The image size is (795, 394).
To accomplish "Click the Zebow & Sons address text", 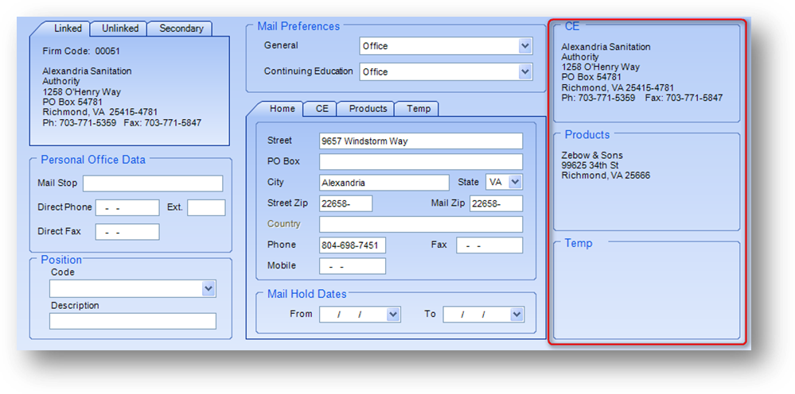I will point(592,155).
